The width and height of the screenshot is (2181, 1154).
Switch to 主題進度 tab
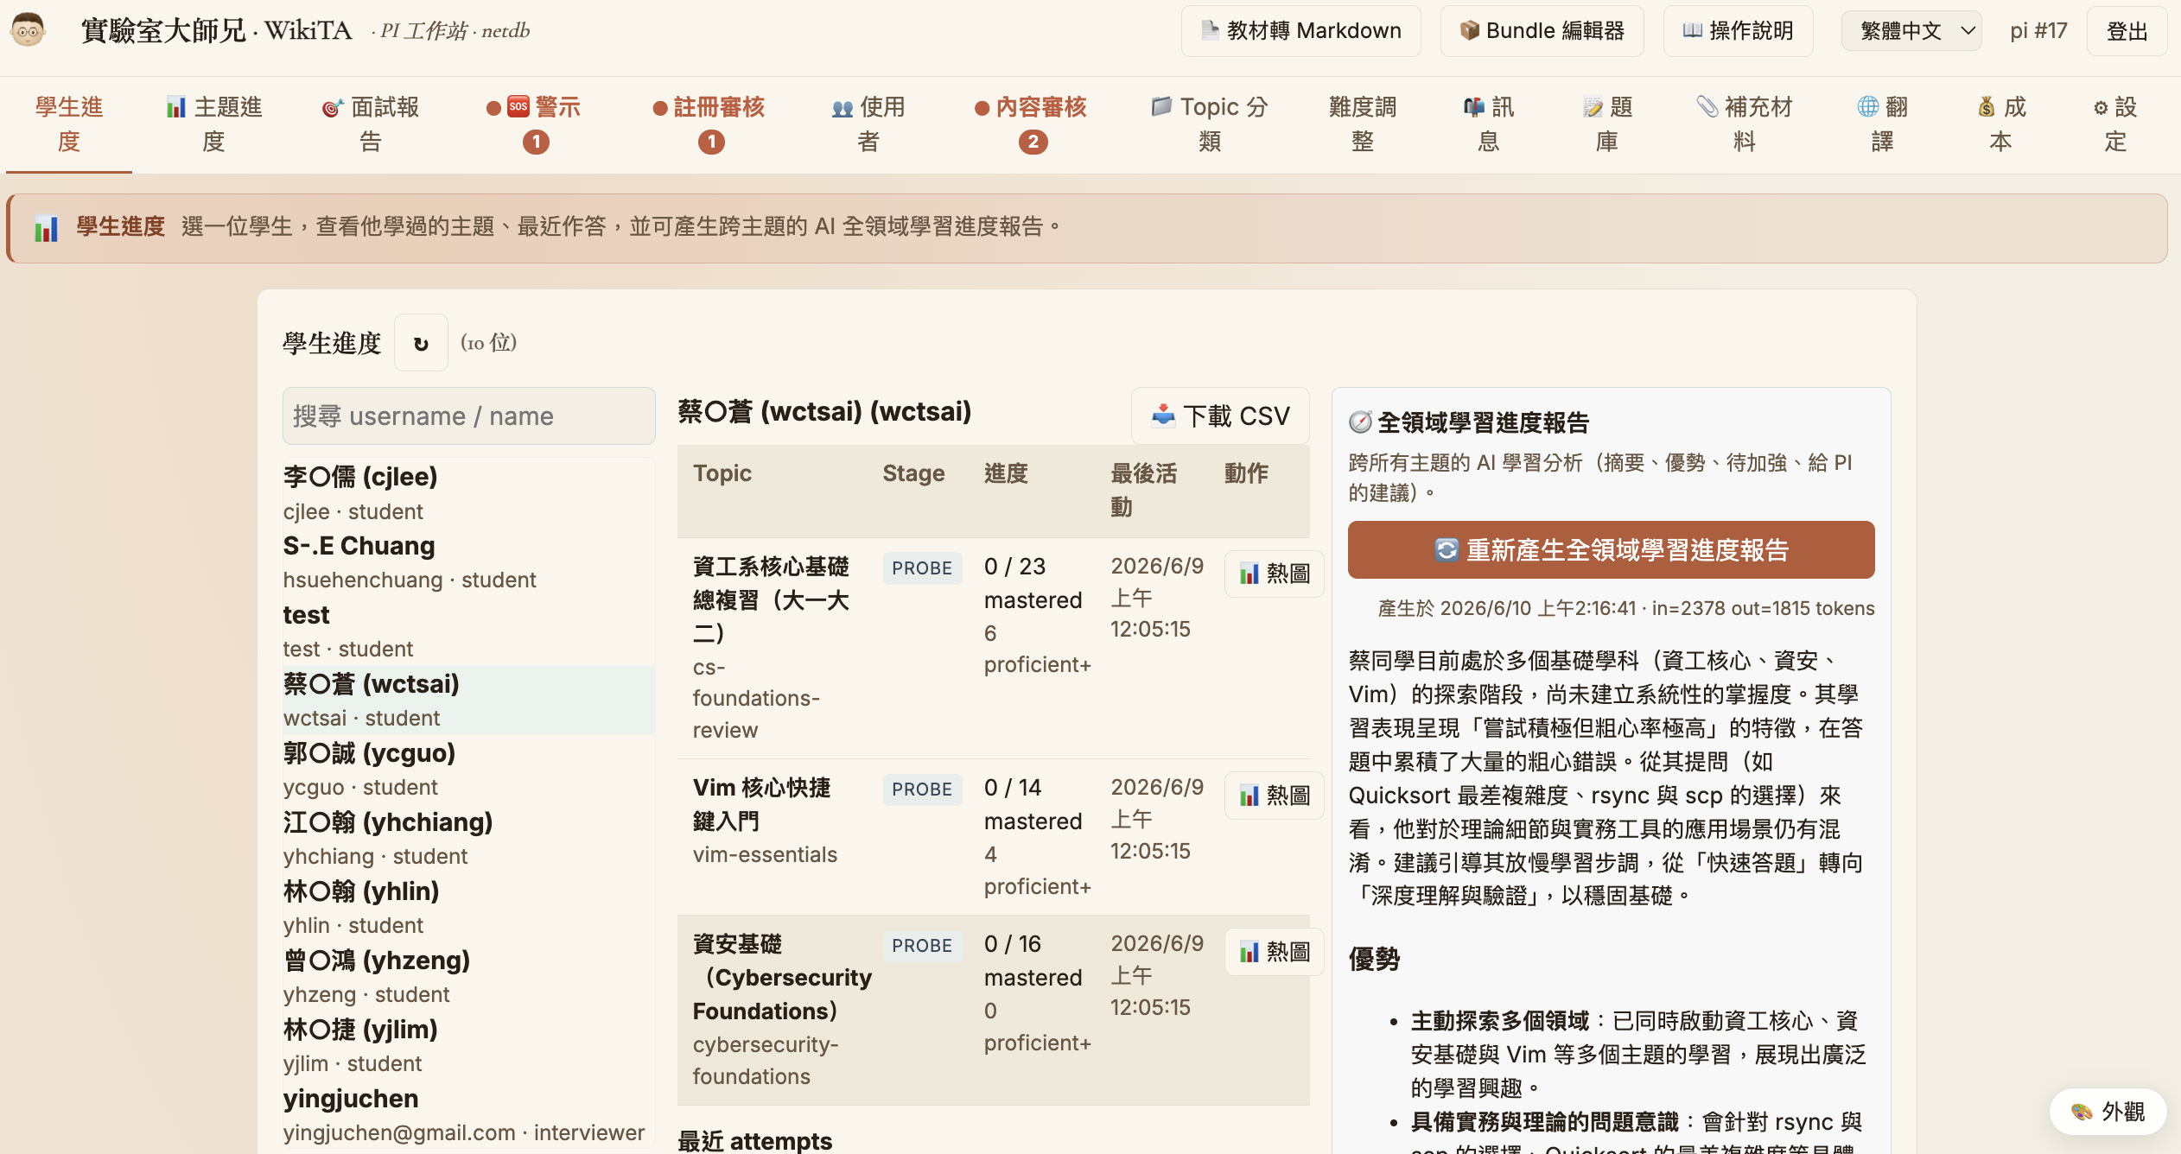coord(213,124)
